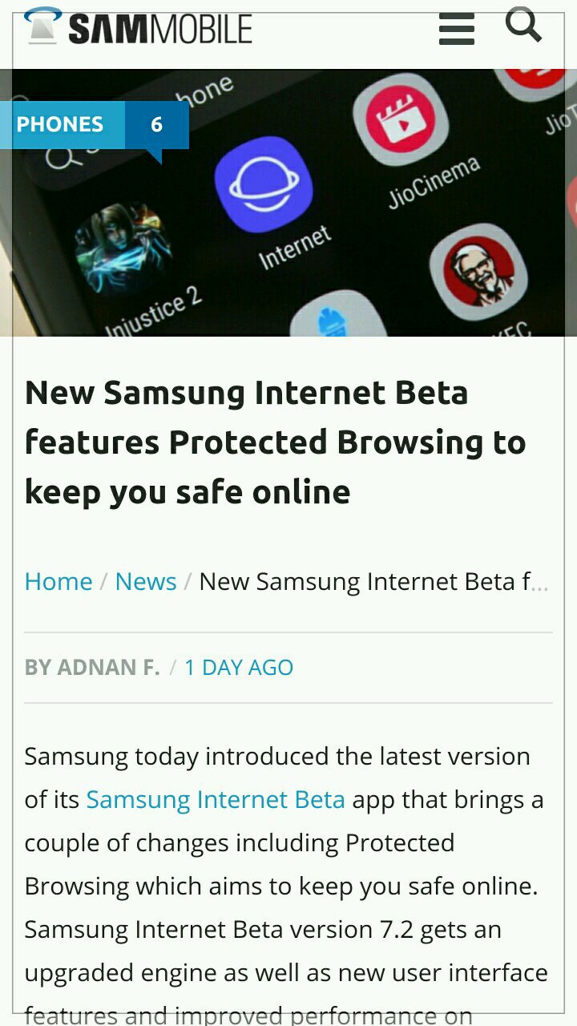
Task: Go to the Home breadcrumb
Action: point(59,581)
